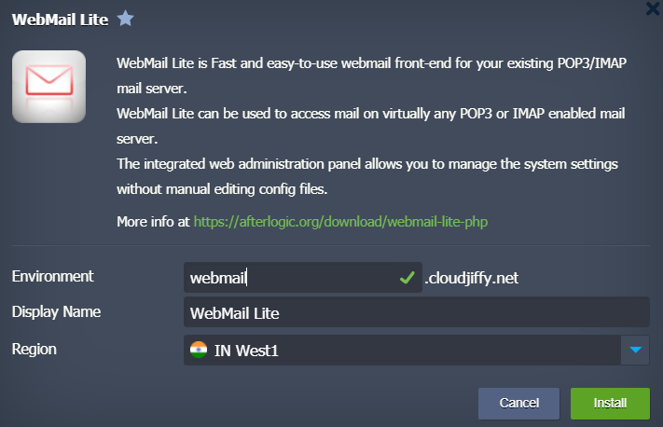Viewport: 663px width, 427px height.
Task: Click the "More info at" text
Action: coord(153,222)
